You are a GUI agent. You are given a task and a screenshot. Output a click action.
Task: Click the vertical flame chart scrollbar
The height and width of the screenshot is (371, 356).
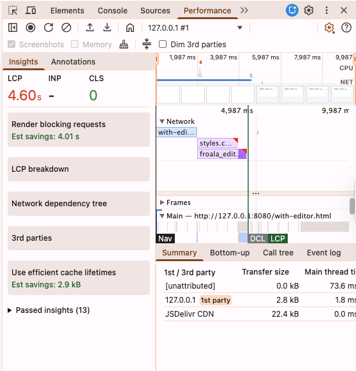(352, 206)
